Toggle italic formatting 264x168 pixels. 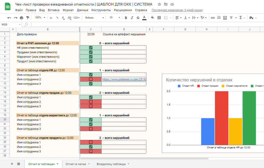point(132,18)
